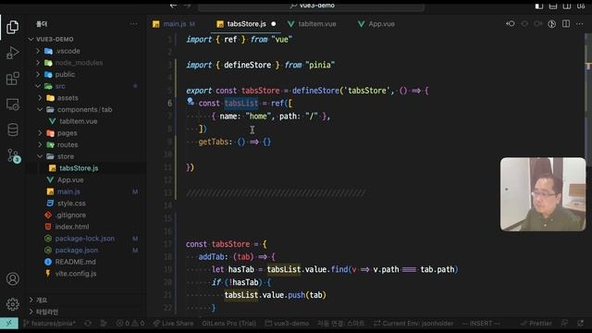Image resolution: width=592 pixels, height=333 pixels.
Task: Click the GitLens previous revision icon
Action: coord(511,24)
